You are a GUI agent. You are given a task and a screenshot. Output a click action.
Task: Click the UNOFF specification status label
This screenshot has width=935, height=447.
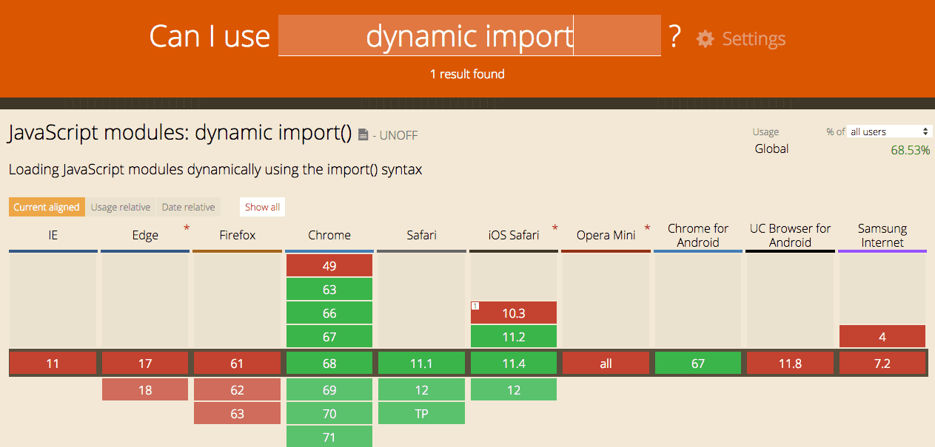click(x=398, y=135)
